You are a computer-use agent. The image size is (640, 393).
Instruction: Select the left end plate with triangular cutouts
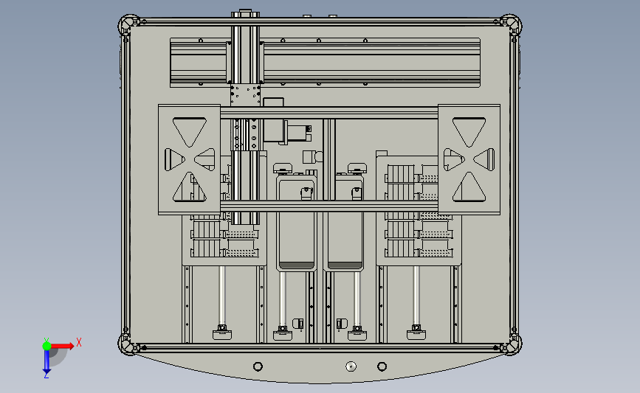pyautogui.click(x=190, y=159)
